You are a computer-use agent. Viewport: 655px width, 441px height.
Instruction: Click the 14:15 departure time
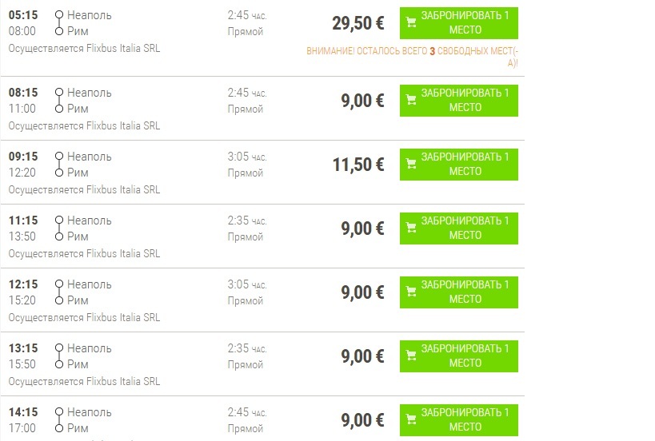22,412
